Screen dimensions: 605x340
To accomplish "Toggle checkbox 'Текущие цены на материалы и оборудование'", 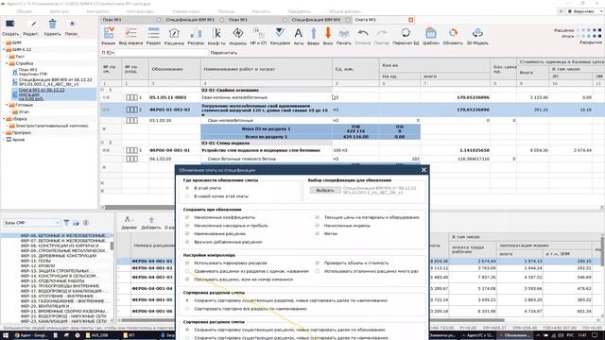I will [318, 217].
